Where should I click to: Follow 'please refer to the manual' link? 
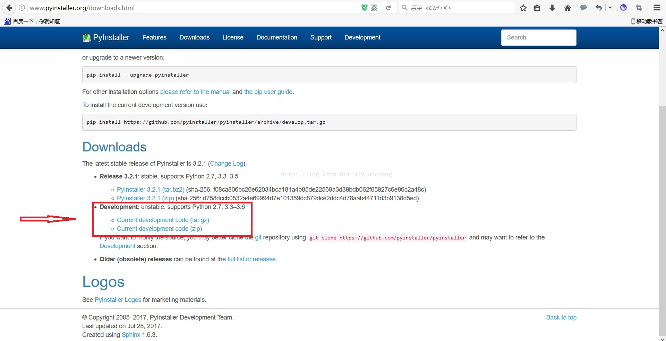point(195,92)
